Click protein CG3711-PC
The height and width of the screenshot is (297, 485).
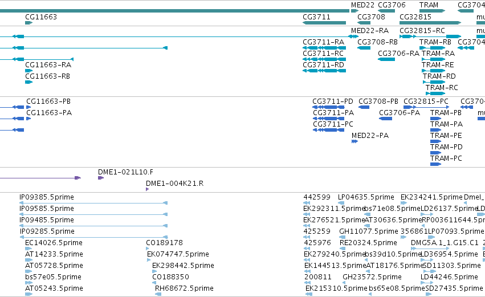(333, 124)
